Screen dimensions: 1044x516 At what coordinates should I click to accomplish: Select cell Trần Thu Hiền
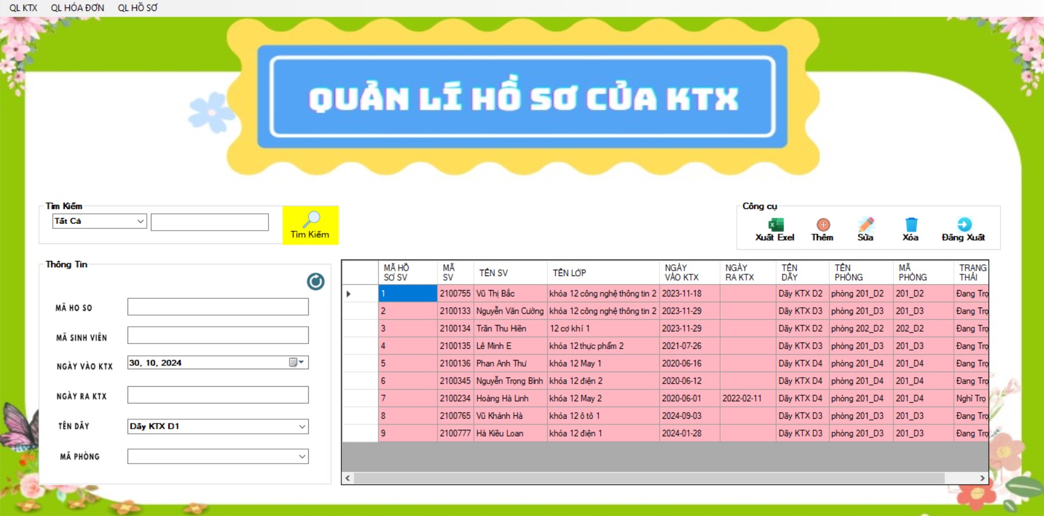point(510,328)
